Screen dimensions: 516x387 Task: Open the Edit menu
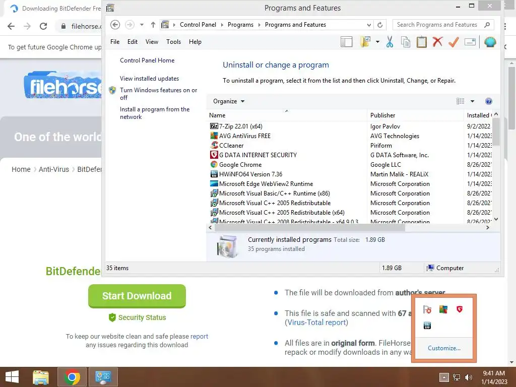click(x=133, y=42)
